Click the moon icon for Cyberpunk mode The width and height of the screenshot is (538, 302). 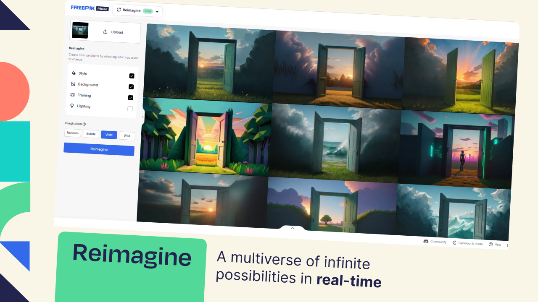454,242
